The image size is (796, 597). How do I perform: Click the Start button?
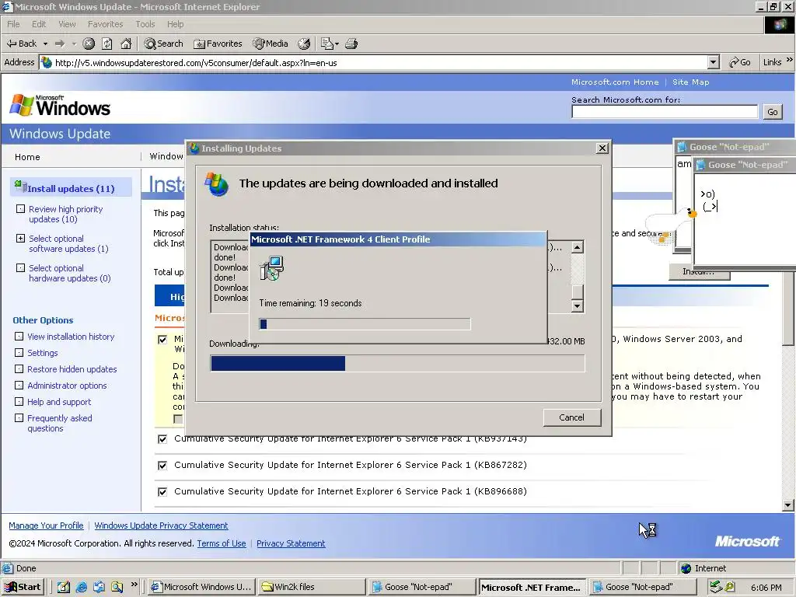(x=23, y=587)
